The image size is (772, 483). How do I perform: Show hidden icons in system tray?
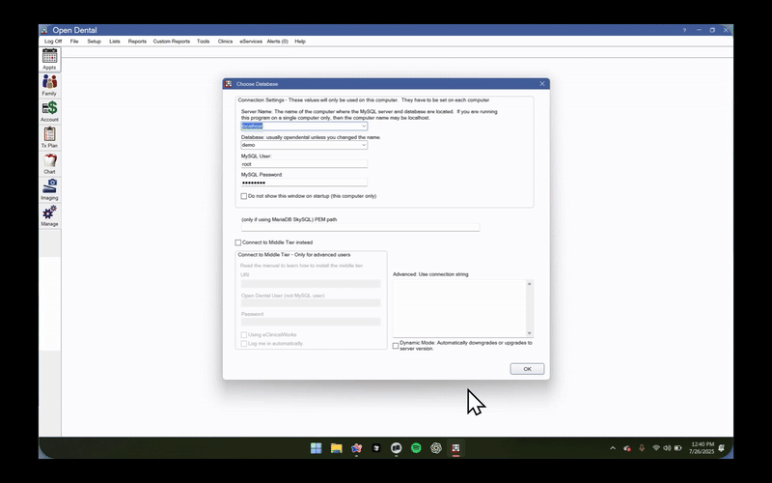(x=613, y=448)
